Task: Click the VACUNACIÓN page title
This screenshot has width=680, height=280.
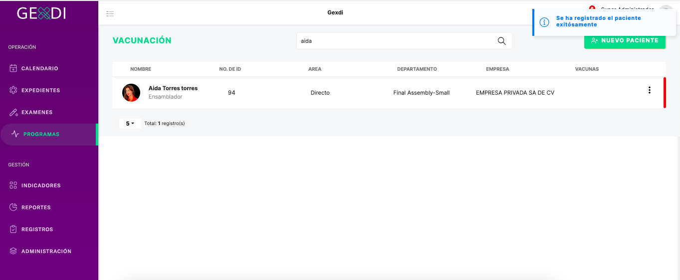Action: tap(142, 41)
